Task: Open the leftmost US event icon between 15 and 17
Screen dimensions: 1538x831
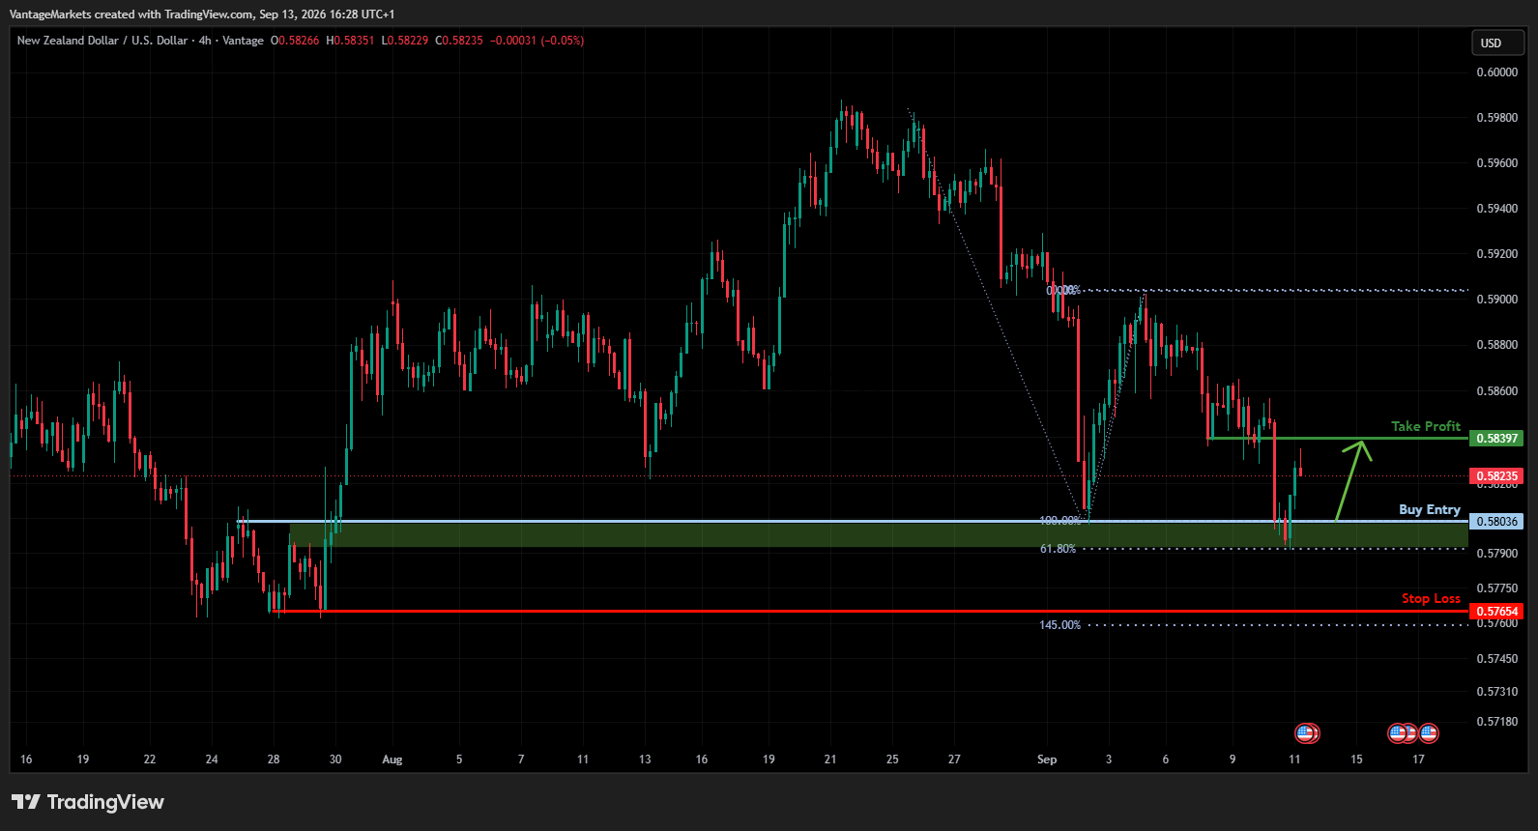Action: tap(1397, 733)
